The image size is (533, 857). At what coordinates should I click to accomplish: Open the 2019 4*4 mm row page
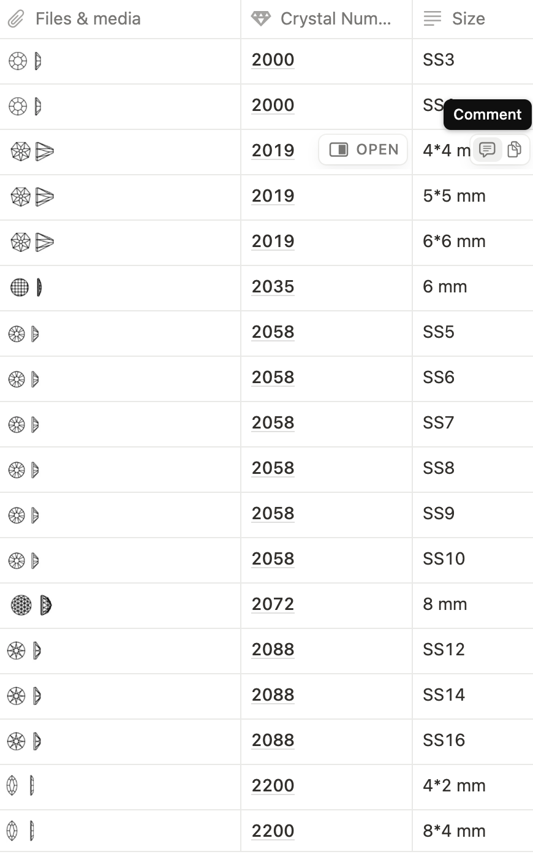[363, 150]
